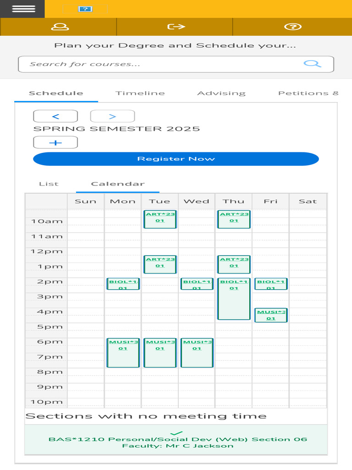
Task: Click the 12pm time label
Action: 47,252
